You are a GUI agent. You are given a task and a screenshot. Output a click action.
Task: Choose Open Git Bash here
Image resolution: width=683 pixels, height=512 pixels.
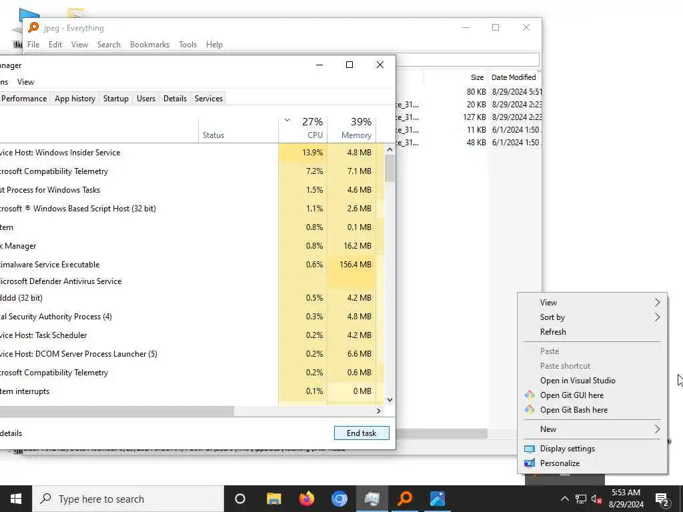click(x=592, y=410)
